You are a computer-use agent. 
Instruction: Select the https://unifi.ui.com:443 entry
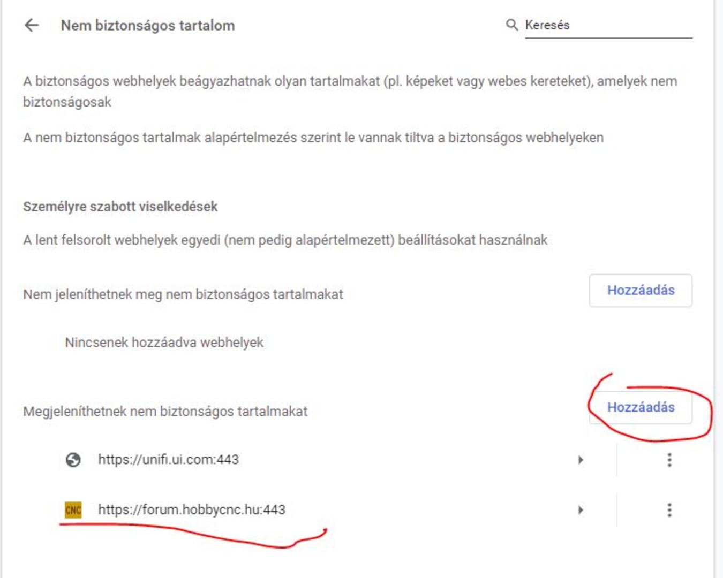[x=168, y=460]
